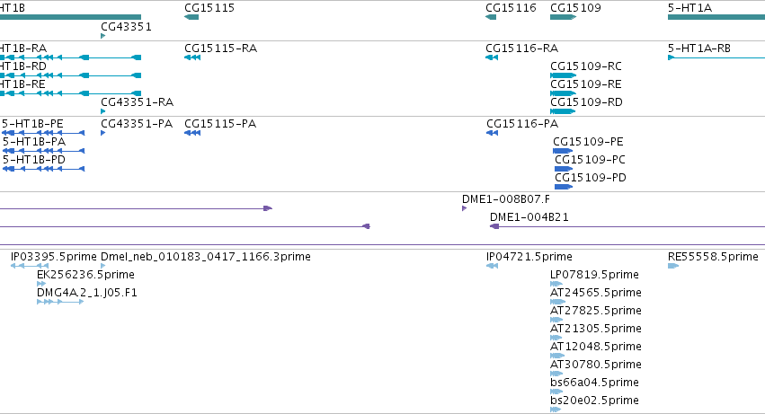Select EST AT27825.5prime label
Viewport: 765px width, 414px height.
pos(596,311)
